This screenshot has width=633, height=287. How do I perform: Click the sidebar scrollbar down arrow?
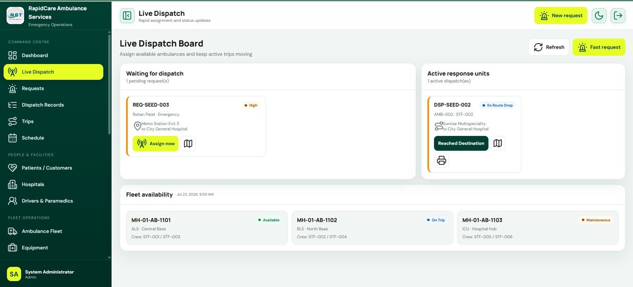109,258
